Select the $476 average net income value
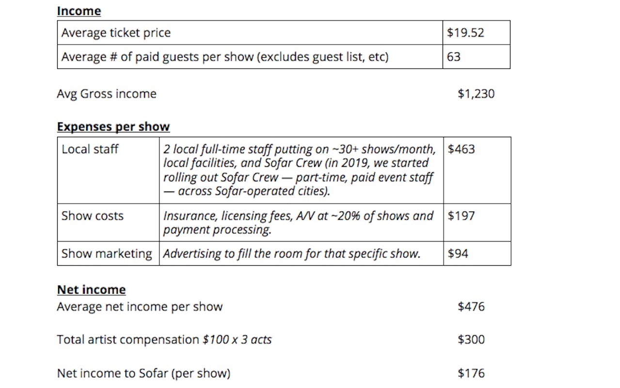This screenshot has width=620, height=388. pos(471,307)
